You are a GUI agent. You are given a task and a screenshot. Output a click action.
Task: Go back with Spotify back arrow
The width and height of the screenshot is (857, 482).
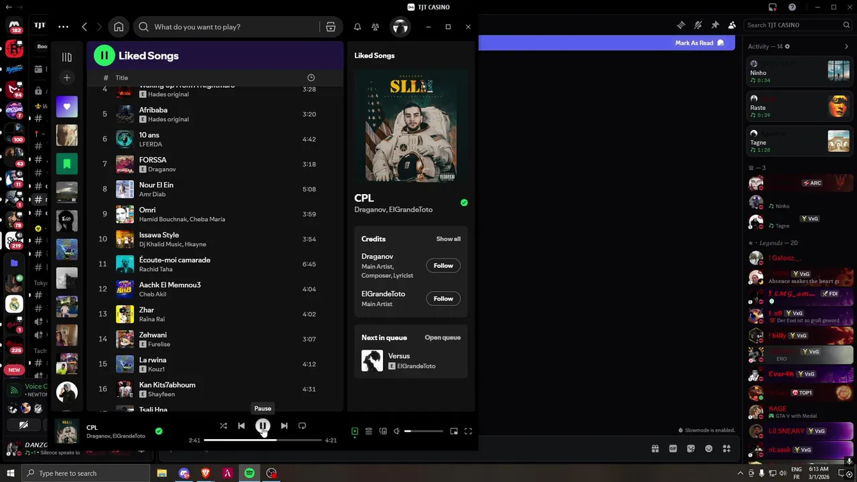pos(84,27)
